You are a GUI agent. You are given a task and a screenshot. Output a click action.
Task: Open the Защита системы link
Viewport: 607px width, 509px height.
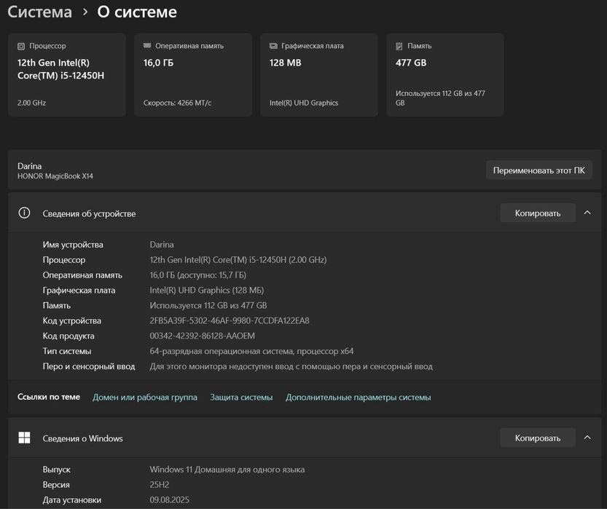click(x=241, y=397)
